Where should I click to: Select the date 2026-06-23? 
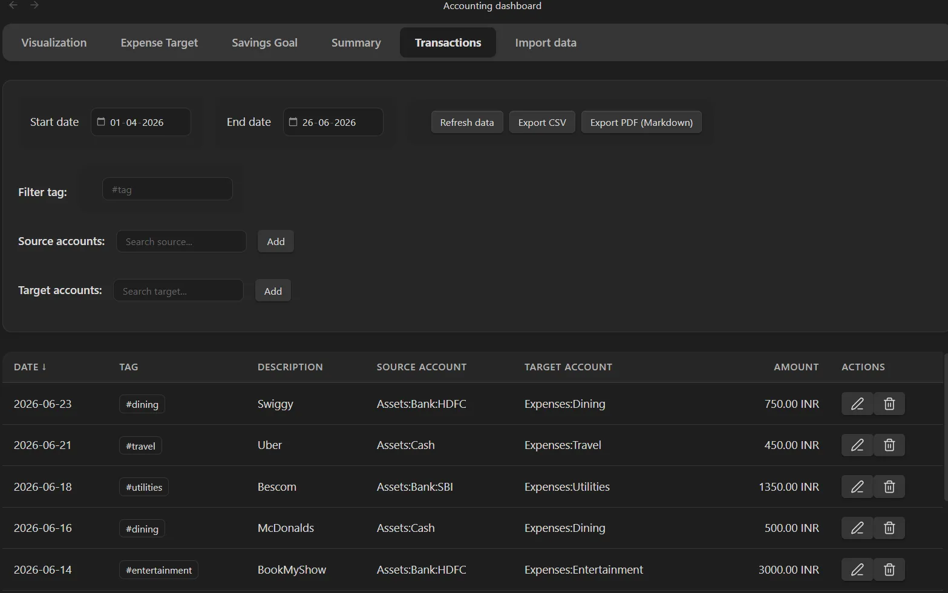click(x=43, y=404)
